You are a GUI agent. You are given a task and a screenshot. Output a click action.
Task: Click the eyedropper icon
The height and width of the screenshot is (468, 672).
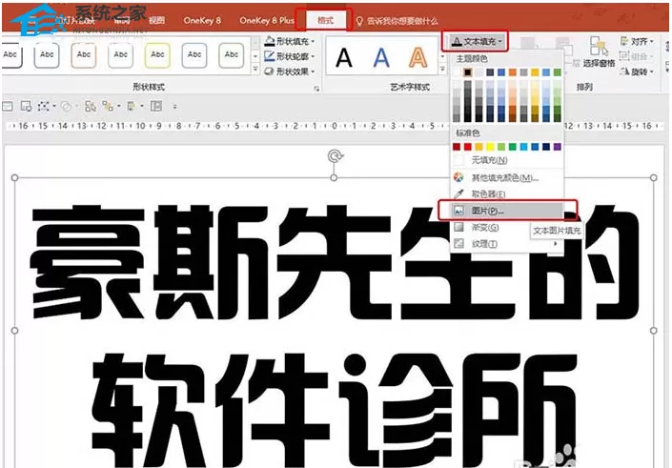458,194
